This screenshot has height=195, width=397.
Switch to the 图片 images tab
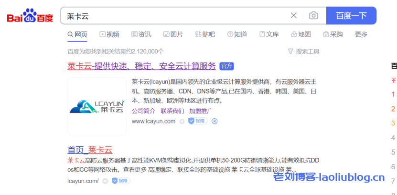(173, 34)
